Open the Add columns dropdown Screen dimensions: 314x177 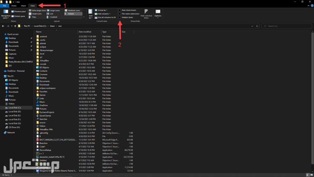102,14
